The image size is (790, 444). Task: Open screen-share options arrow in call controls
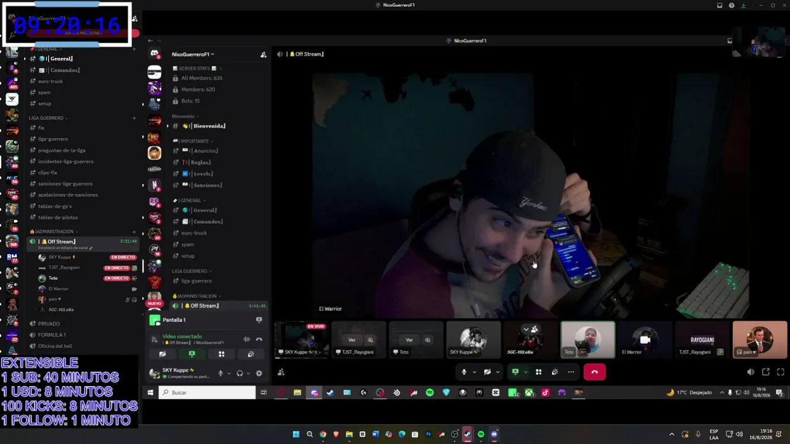pos(525,372)
